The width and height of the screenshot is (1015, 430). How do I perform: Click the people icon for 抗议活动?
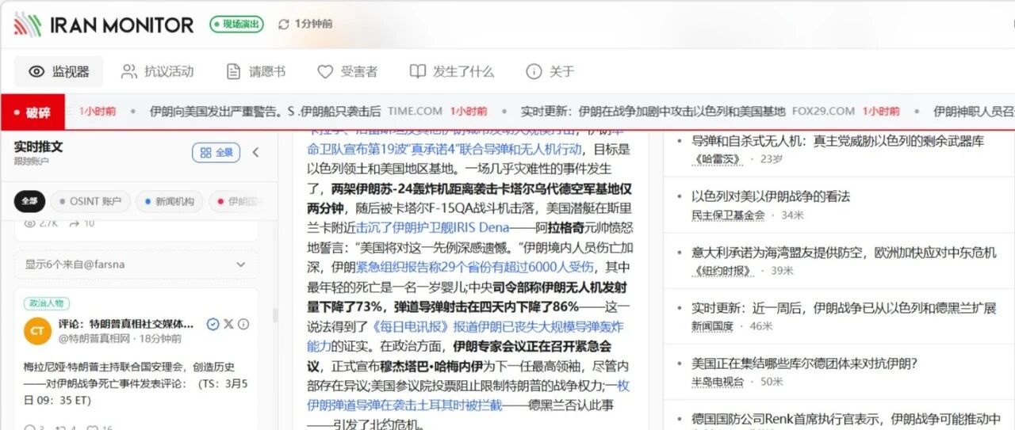(128, 71)
